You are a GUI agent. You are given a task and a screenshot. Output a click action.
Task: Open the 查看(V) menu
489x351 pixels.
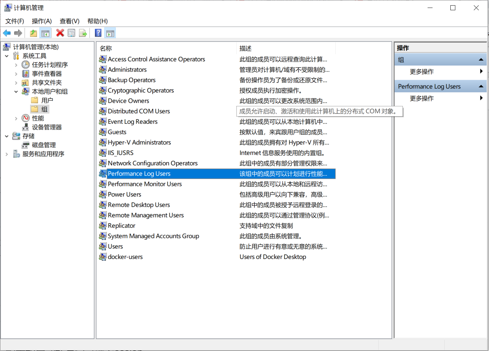click(69, 21)
